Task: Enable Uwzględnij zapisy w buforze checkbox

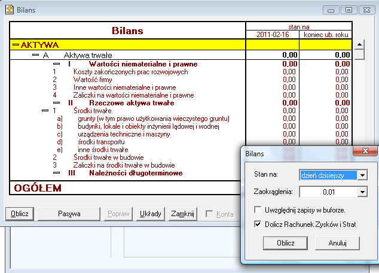Action: [258, 210]
